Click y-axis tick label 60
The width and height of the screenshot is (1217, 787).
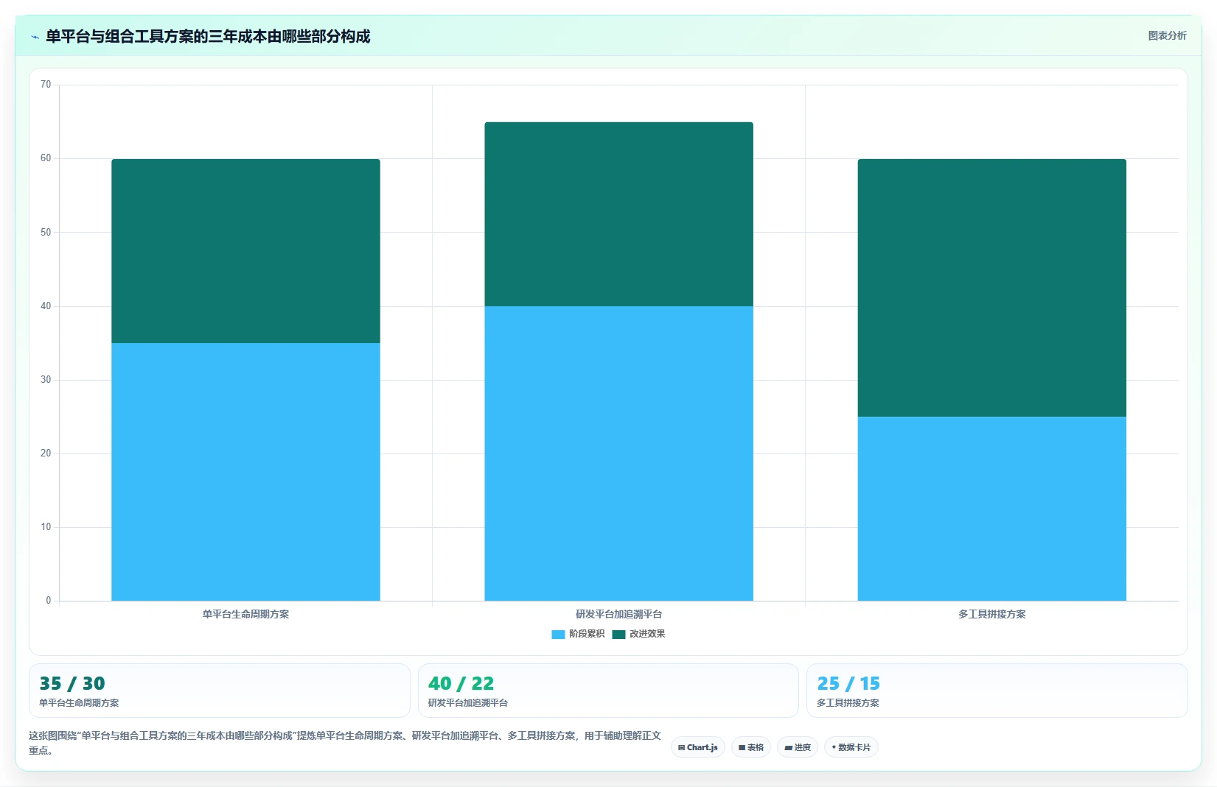click(46, 158)
